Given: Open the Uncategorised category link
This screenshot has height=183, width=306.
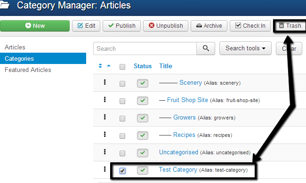Looking at the screenshot, I should (178, 152).
